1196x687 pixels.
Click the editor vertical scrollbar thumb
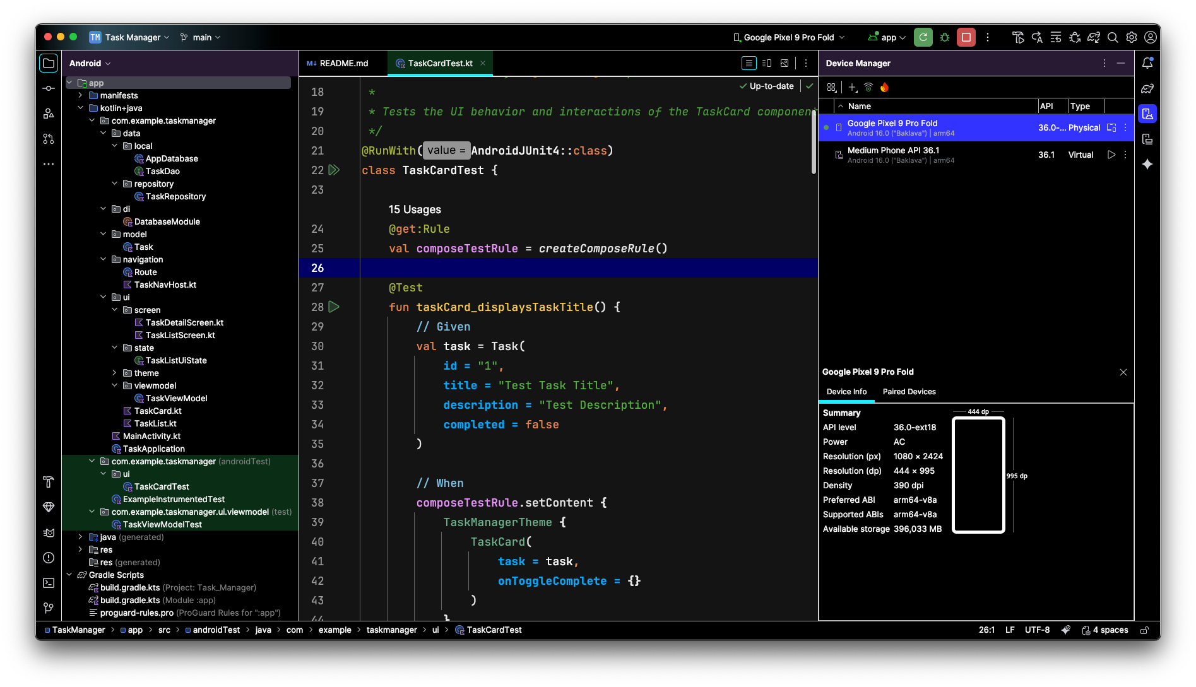[x=814, y=142]
